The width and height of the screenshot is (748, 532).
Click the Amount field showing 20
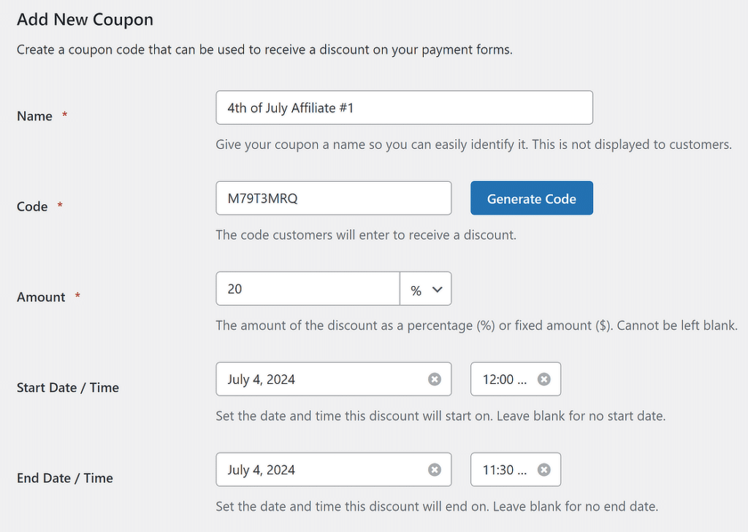pos(307,288)
